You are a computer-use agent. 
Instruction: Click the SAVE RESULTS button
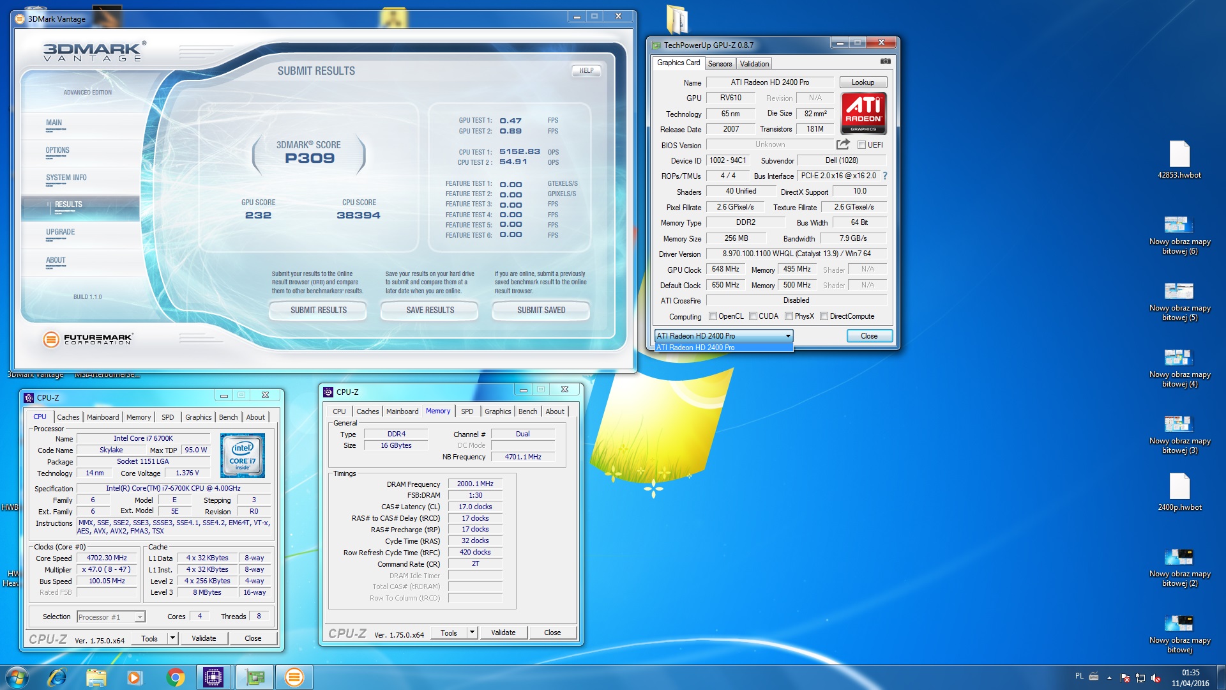pyautogui.click(x=430, y=310)
